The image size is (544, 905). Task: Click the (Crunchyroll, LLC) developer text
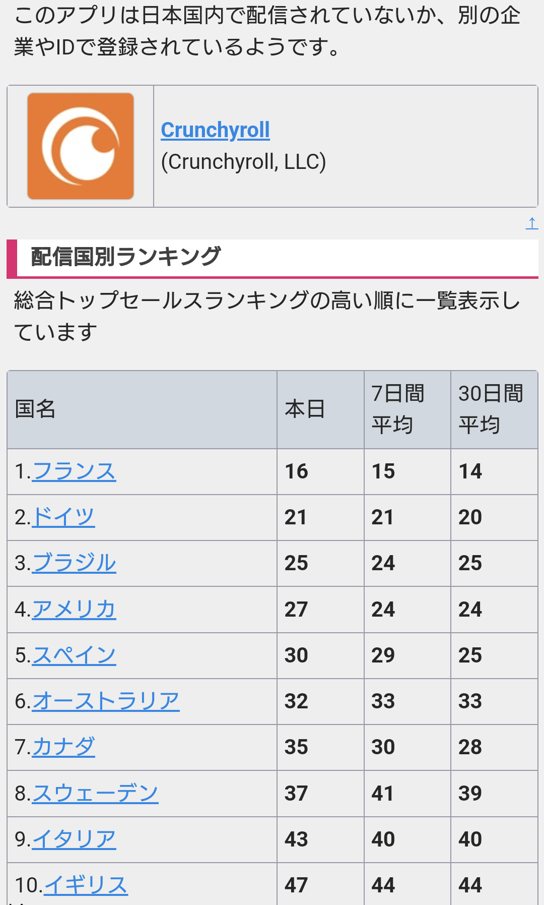pos(243,162)
